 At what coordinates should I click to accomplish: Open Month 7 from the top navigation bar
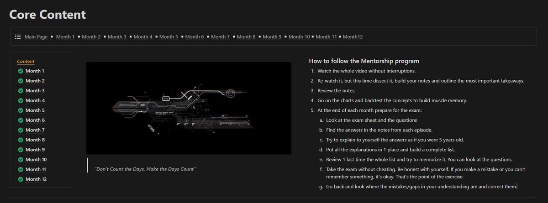[221, 37]
